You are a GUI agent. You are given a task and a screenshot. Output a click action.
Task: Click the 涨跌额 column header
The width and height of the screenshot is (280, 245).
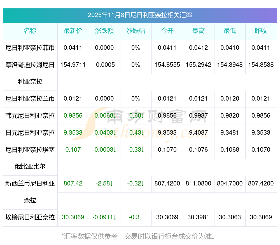coord(104,31)
